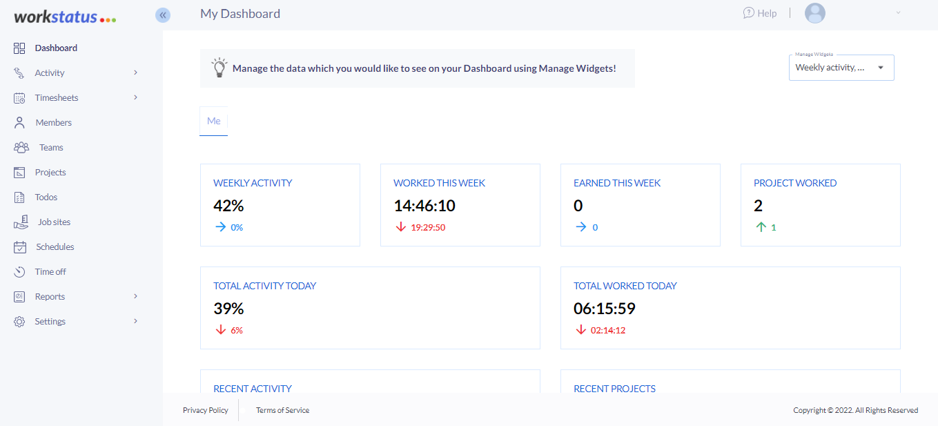The width and height of the screenshot is (938, 426).
Task: Select the Me tab
Action: (213, 121)
